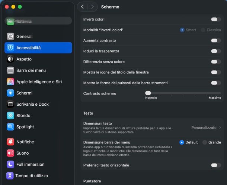Open Apple Intelligence e Siri pane

(x=38, y=82)
